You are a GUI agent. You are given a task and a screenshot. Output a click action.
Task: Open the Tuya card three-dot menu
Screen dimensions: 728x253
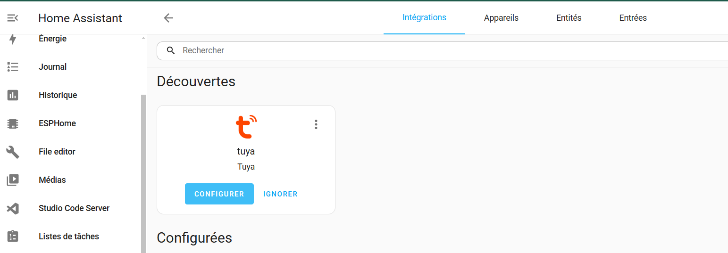coord(316,124)
